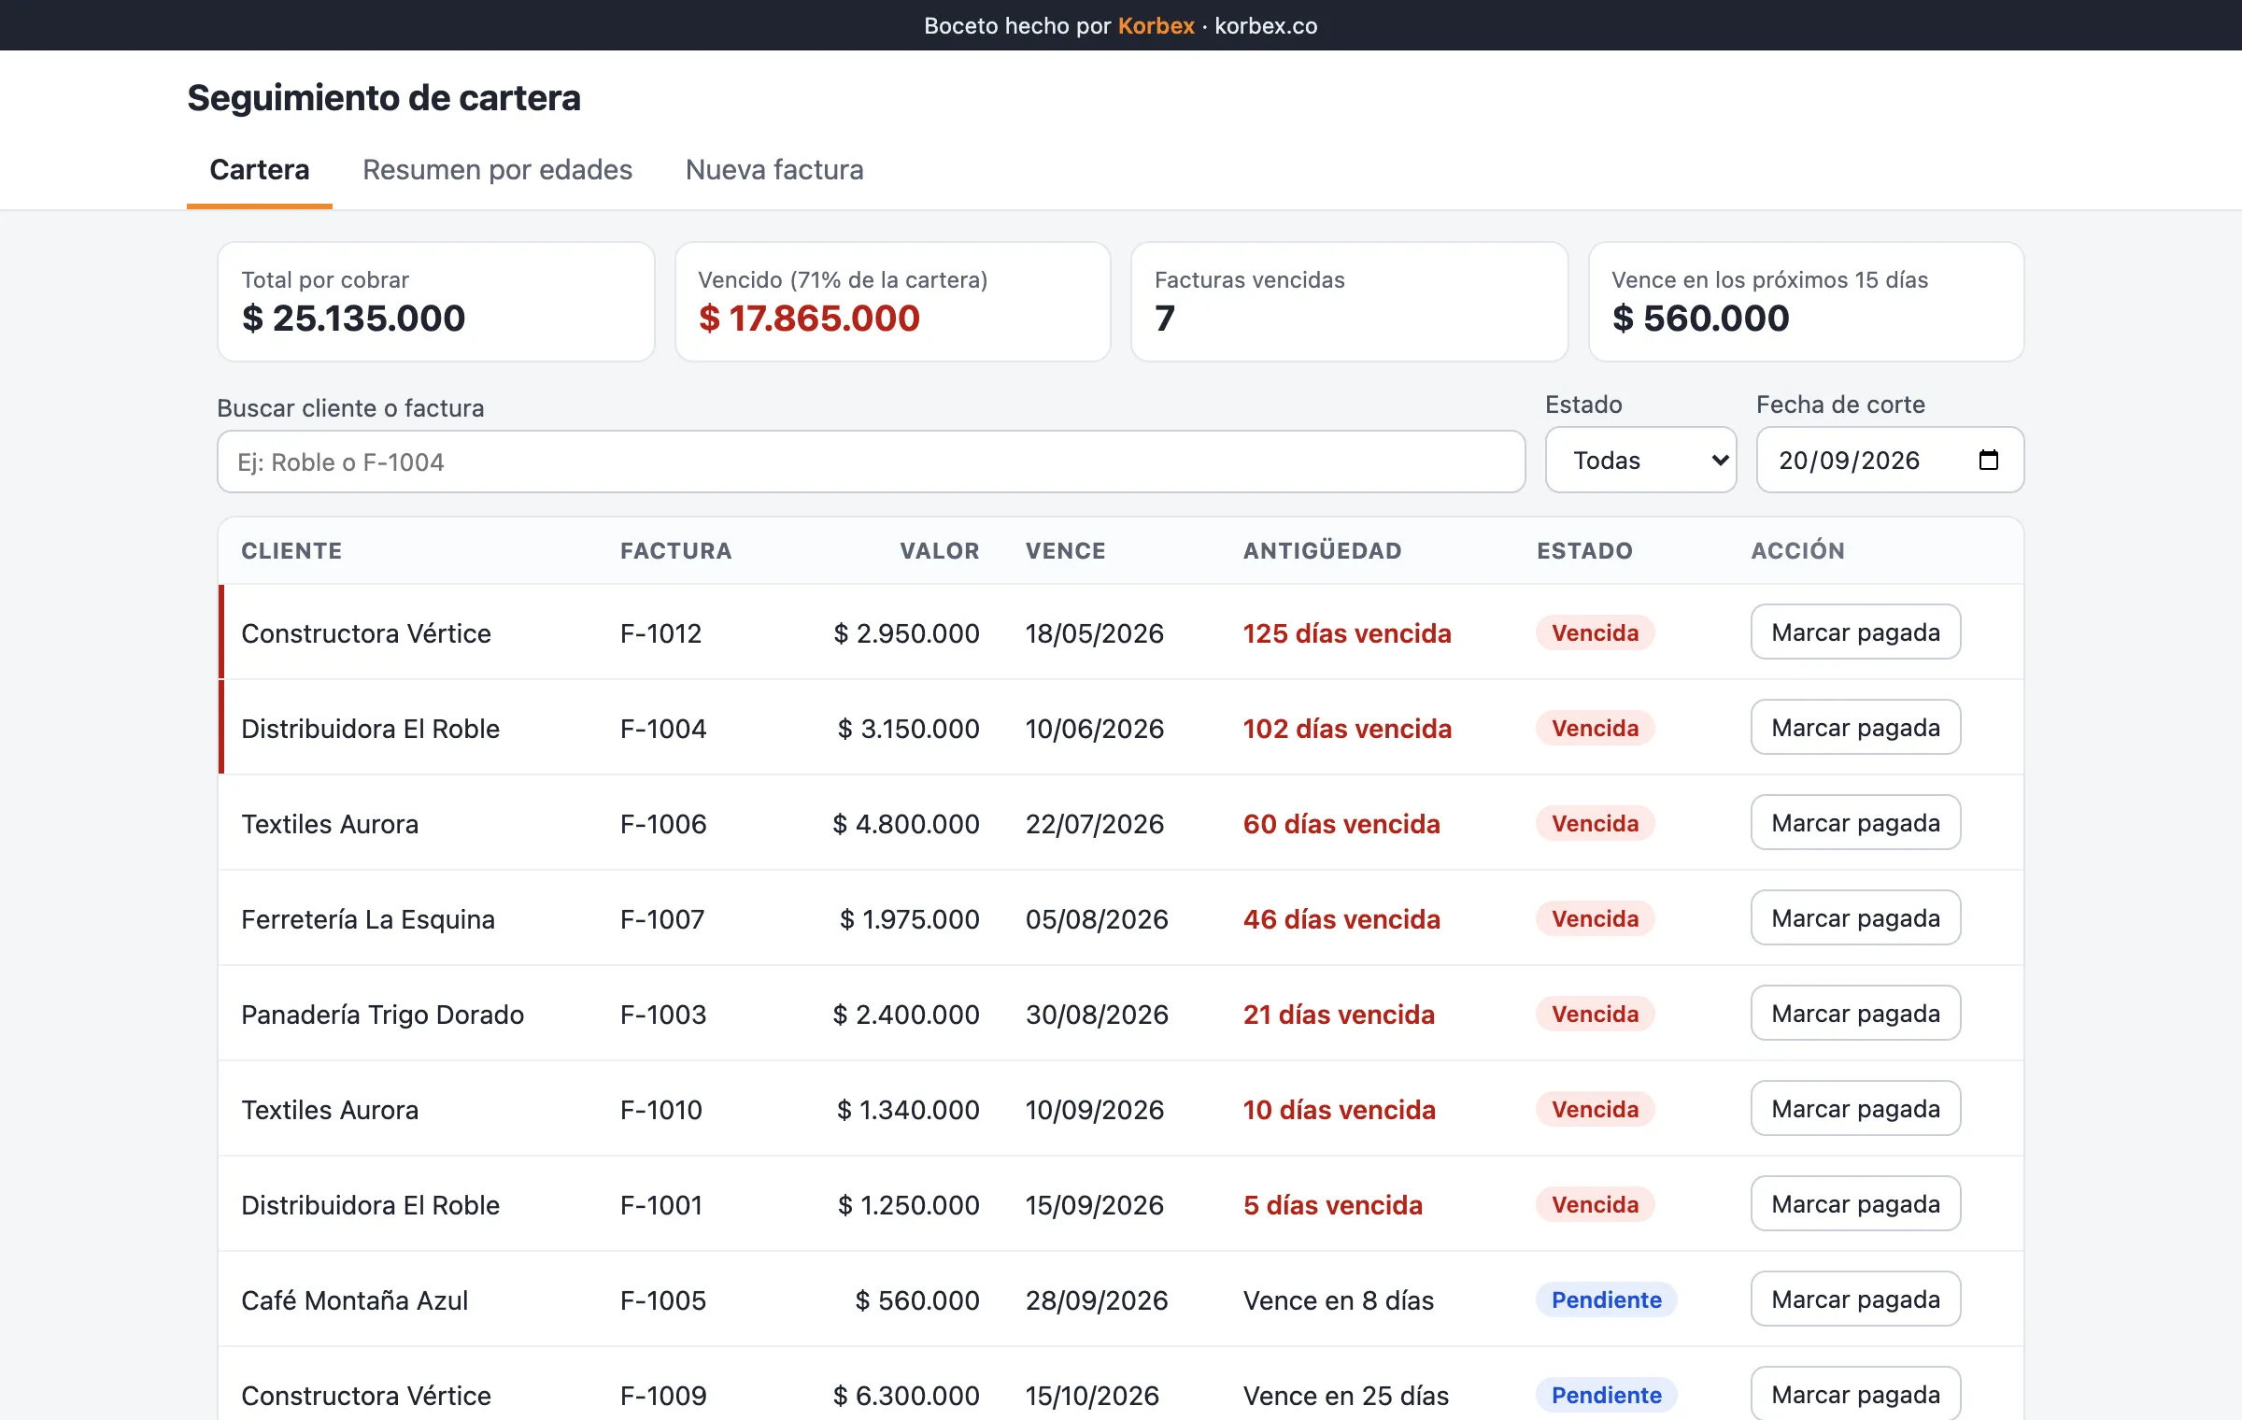This screenshot has height=1420, width=2242.
Task: Click the Pendiente badge for invoice F-1009
Action: point(1606,1395)
